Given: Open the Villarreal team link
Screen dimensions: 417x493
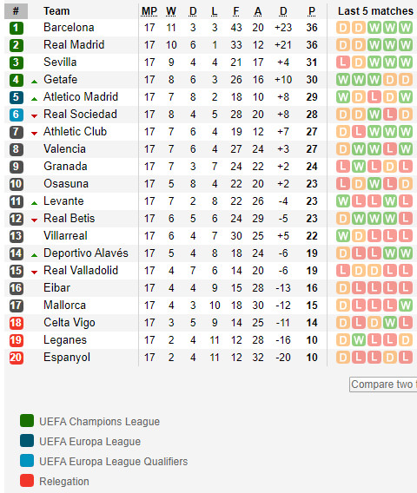Looking at the screenshot, I should tap(65, 236).
